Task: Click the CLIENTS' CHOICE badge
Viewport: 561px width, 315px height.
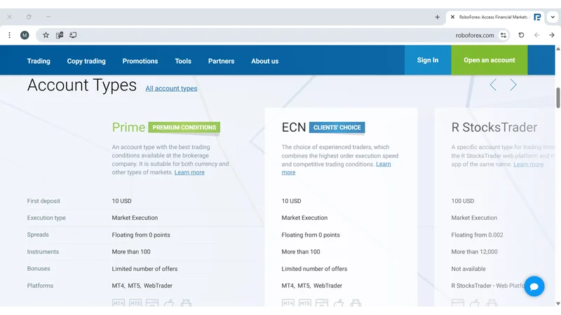Action: [337, 127]
